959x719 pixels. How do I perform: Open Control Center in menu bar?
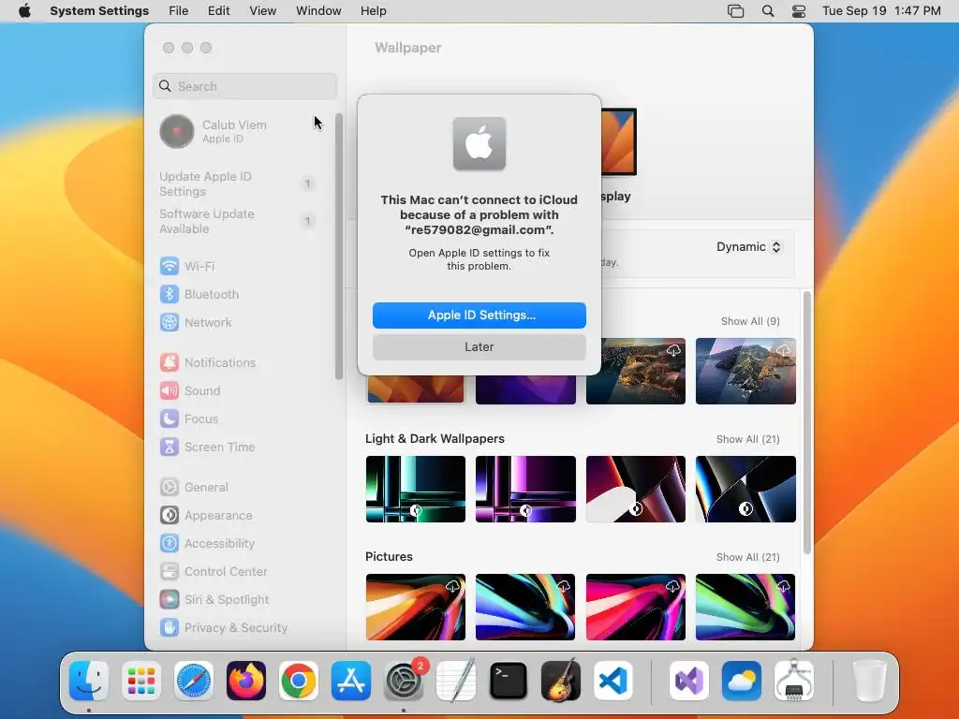pyautogui.click(x=799, y=11)
